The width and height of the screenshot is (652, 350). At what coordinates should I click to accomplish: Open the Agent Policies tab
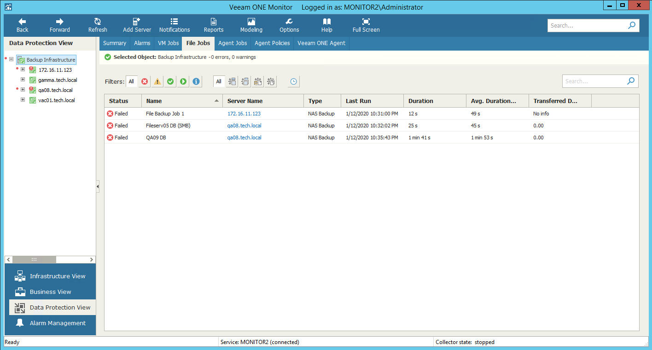coord(273,43)
